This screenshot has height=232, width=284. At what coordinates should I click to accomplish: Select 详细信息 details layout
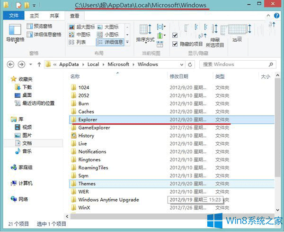point(110,42)
